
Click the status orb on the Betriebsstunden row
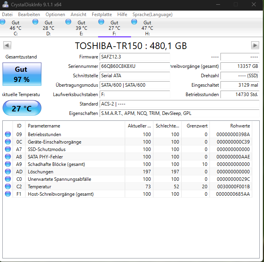tap(8, 134)
